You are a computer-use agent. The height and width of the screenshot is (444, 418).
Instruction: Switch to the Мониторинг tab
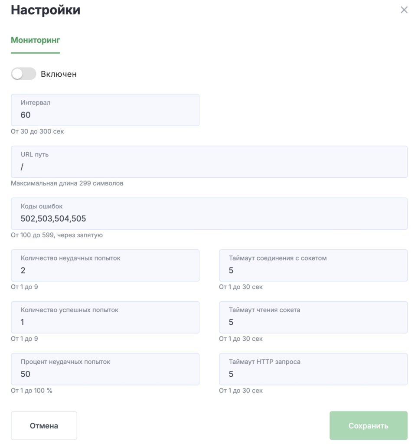click(36, 40)
